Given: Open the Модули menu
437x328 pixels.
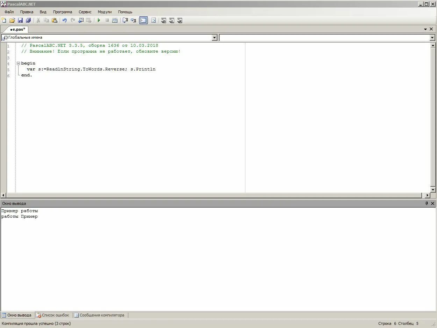Looking at the screenshot, I should [x=105, y=12].
